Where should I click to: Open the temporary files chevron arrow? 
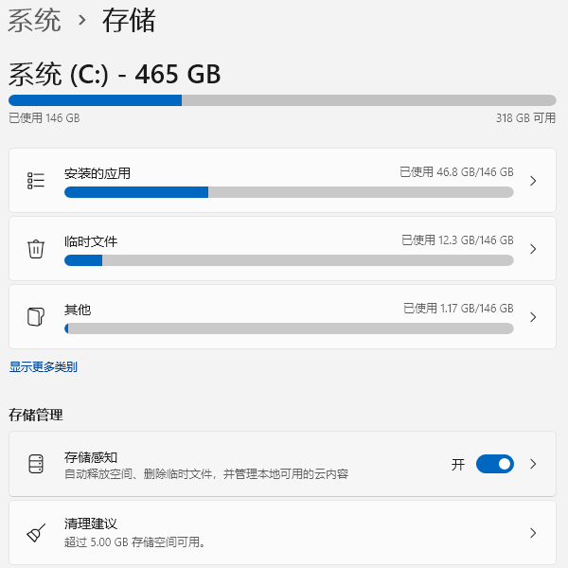pos(533,249)
